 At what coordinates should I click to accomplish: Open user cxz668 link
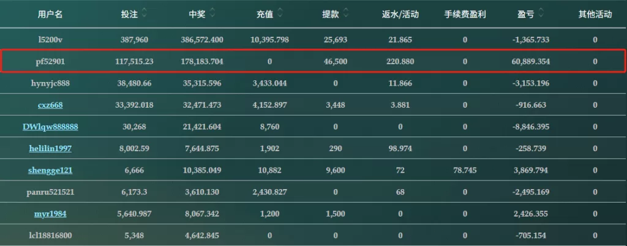pos(50,105)
